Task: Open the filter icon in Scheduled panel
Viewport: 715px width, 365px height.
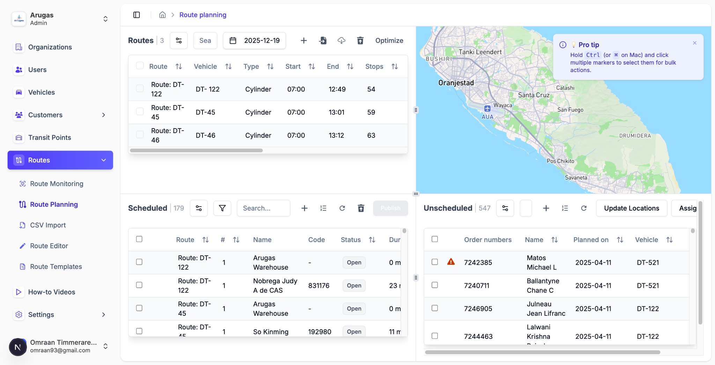Action: (x=222, y=208)
